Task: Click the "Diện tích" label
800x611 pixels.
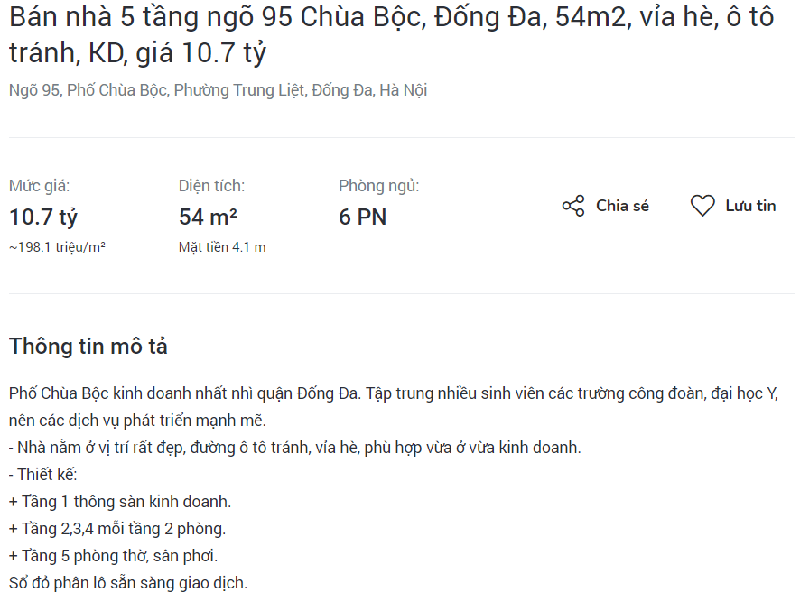Action: pos(211,186)
